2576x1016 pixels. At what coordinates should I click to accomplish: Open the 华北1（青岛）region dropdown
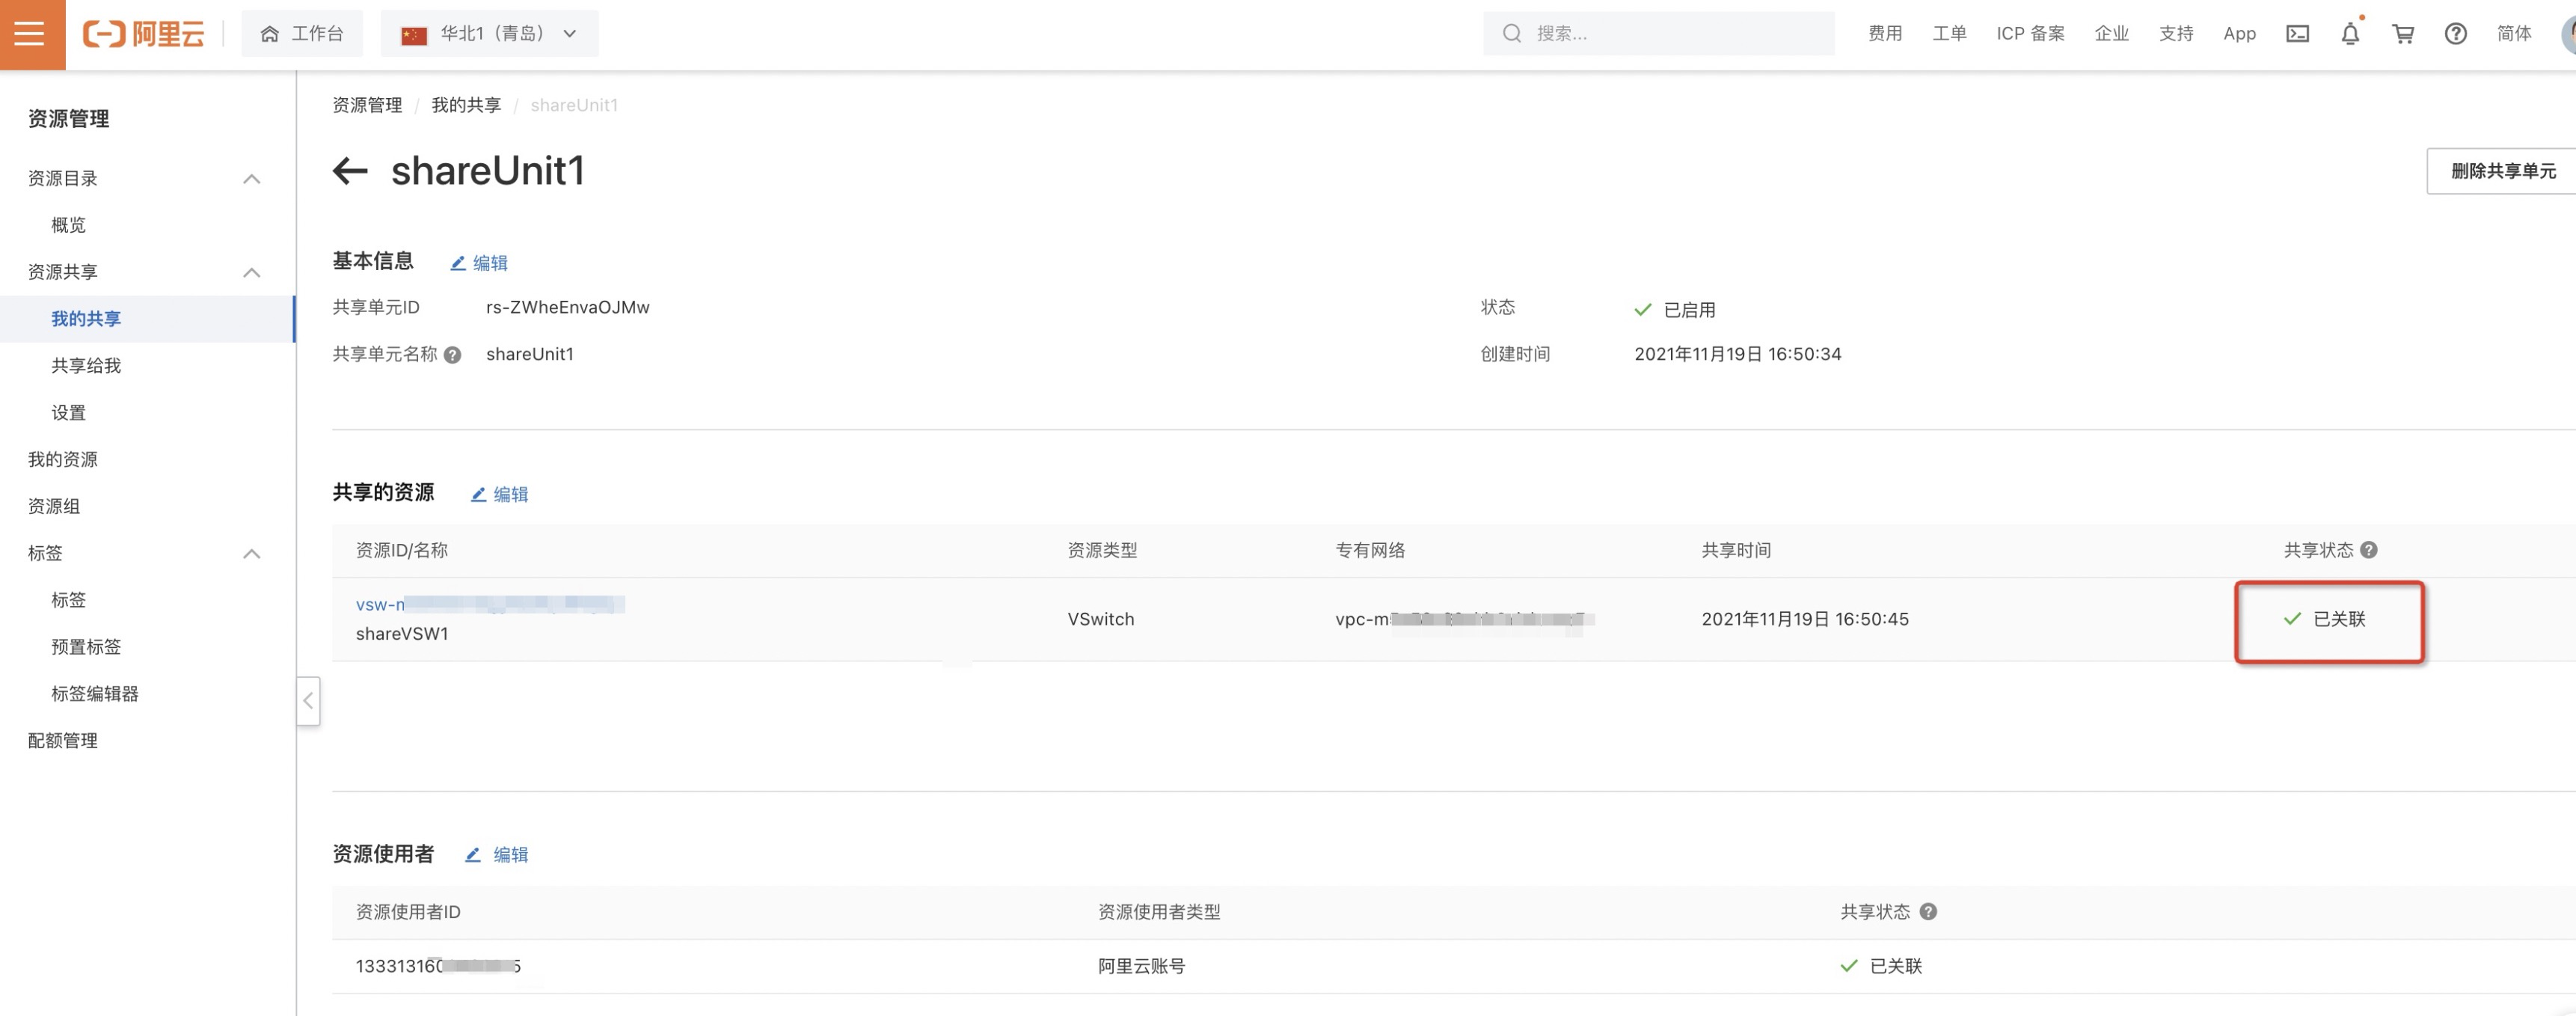click(x=489, y=34)
